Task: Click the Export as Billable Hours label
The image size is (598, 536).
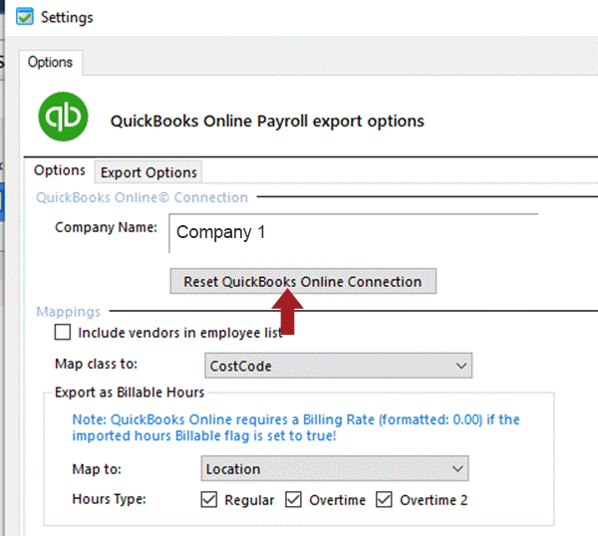Action: [130, 393]
